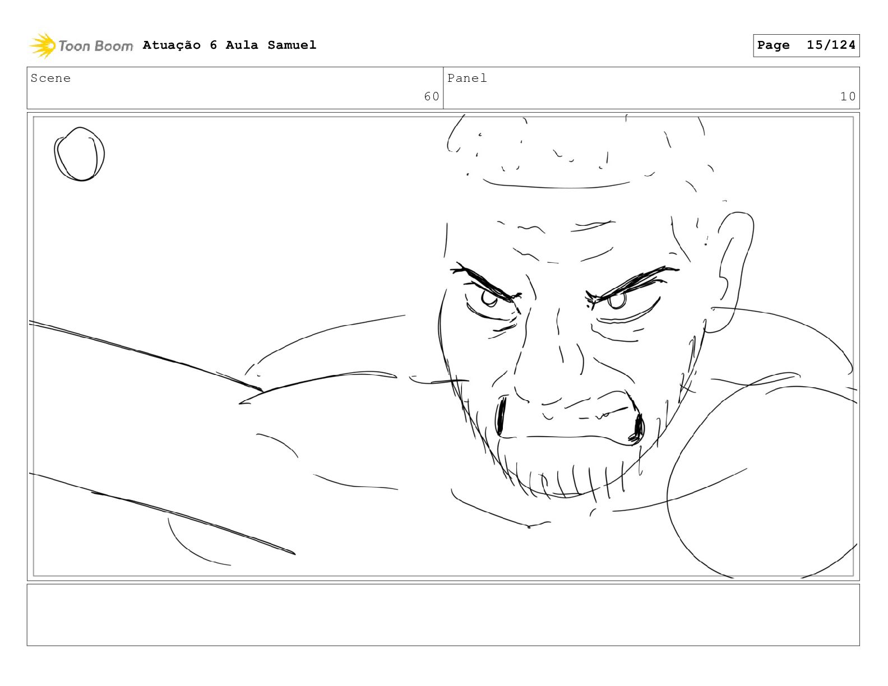Click scene number '60'
Image resolution: width=888 pixels, height=686 pixels.
(432, 96)
